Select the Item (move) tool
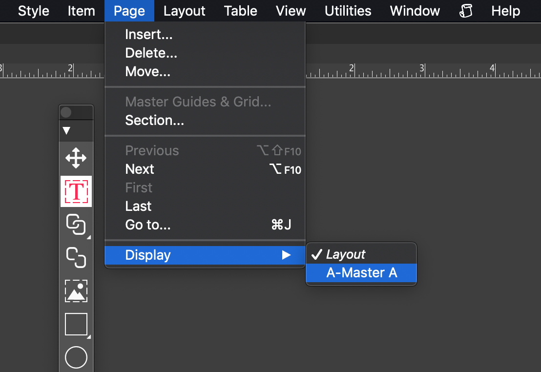Image resolution: width=541 pixels, height=372 pixels. click(x=76, y=158)
